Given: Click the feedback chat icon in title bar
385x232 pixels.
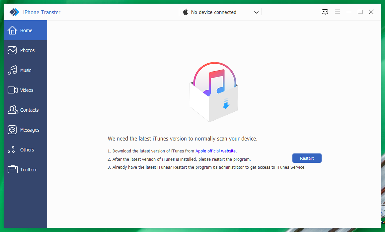Looking at the screenshot, I should coord(325,12).
